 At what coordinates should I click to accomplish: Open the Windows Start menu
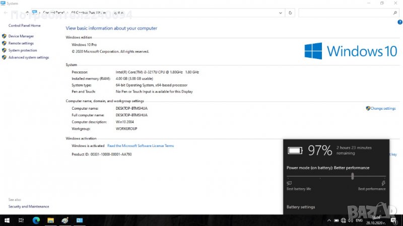click(x=7, y=220)
